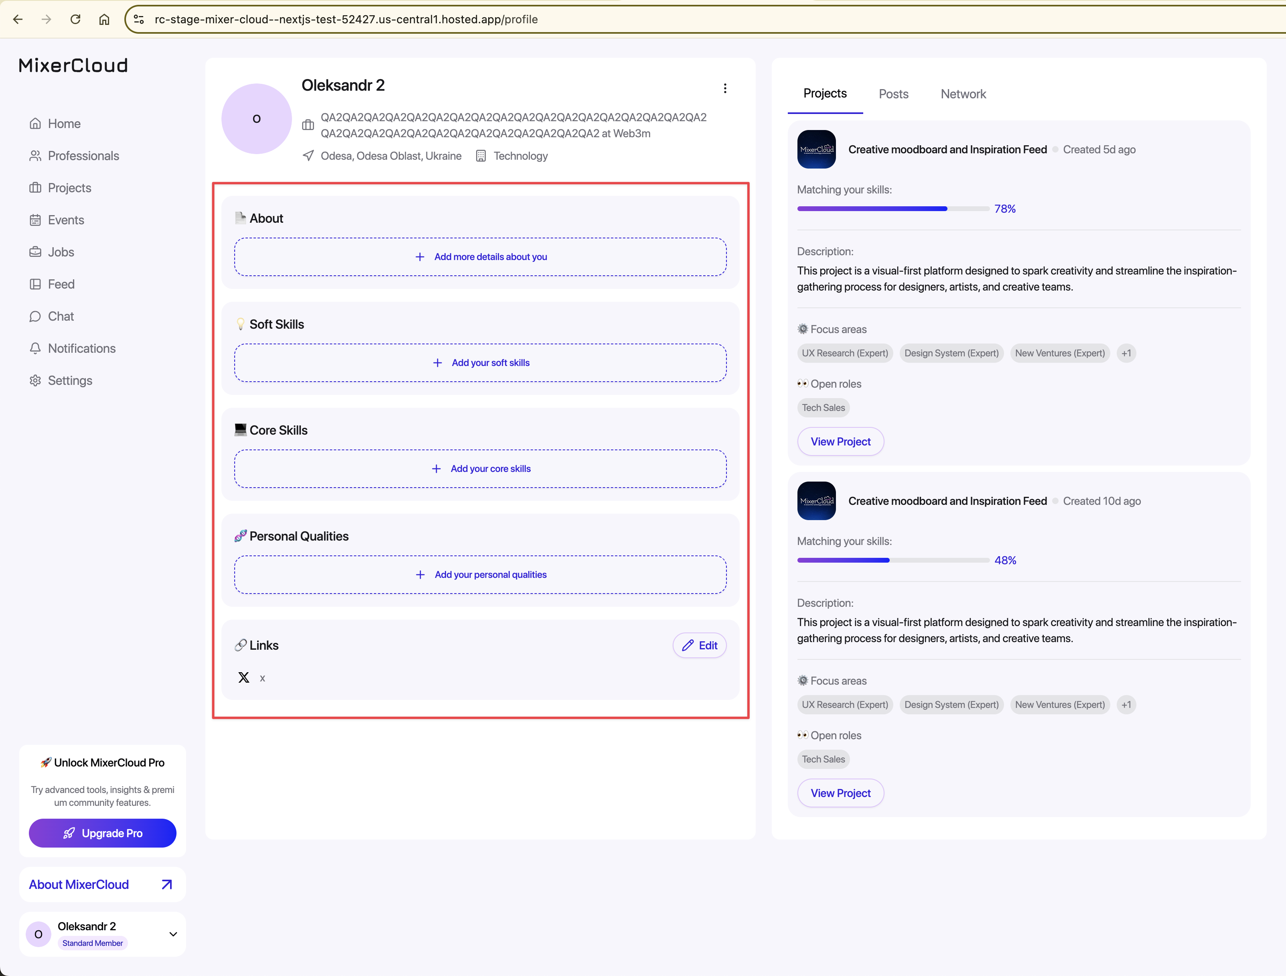
Task: Open the X (Twitter) link icon
Action: (243, 677)
